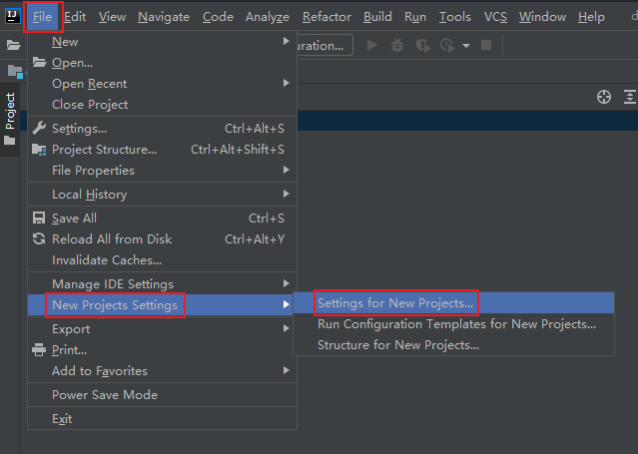
Task: Click the Debug bug icon
Action: tap(397, 45)
